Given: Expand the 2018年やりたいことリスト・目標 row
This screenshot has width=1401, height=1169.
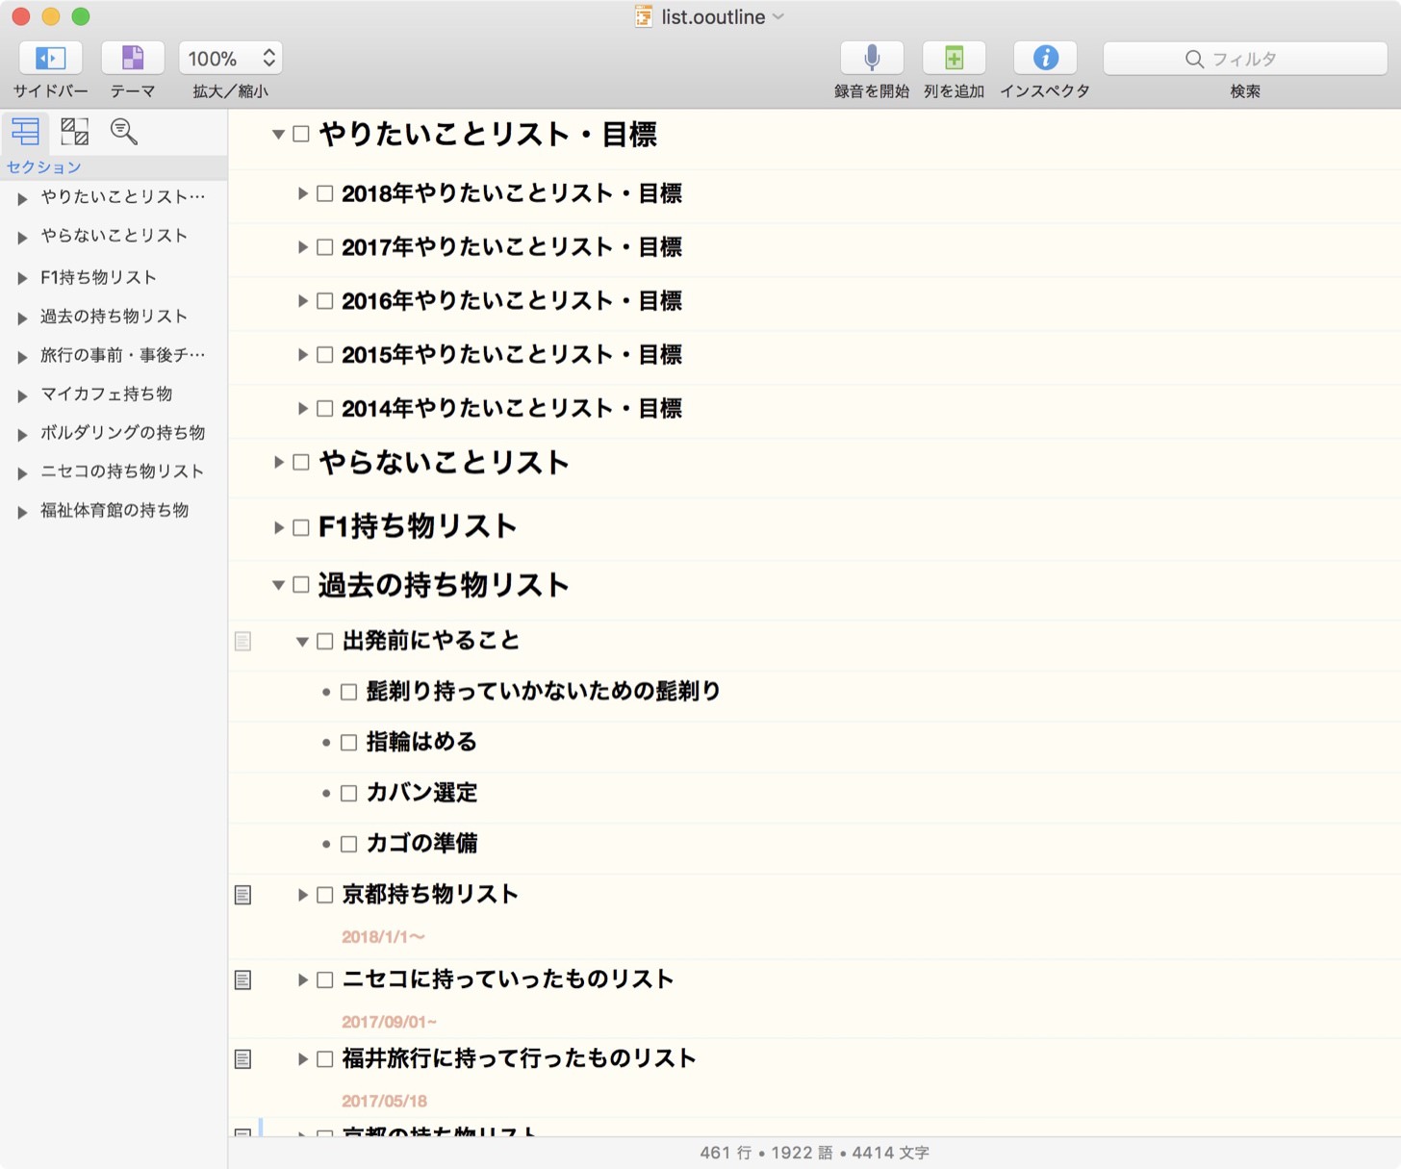Looking at the screenshot, I should [x=302, y=193].
